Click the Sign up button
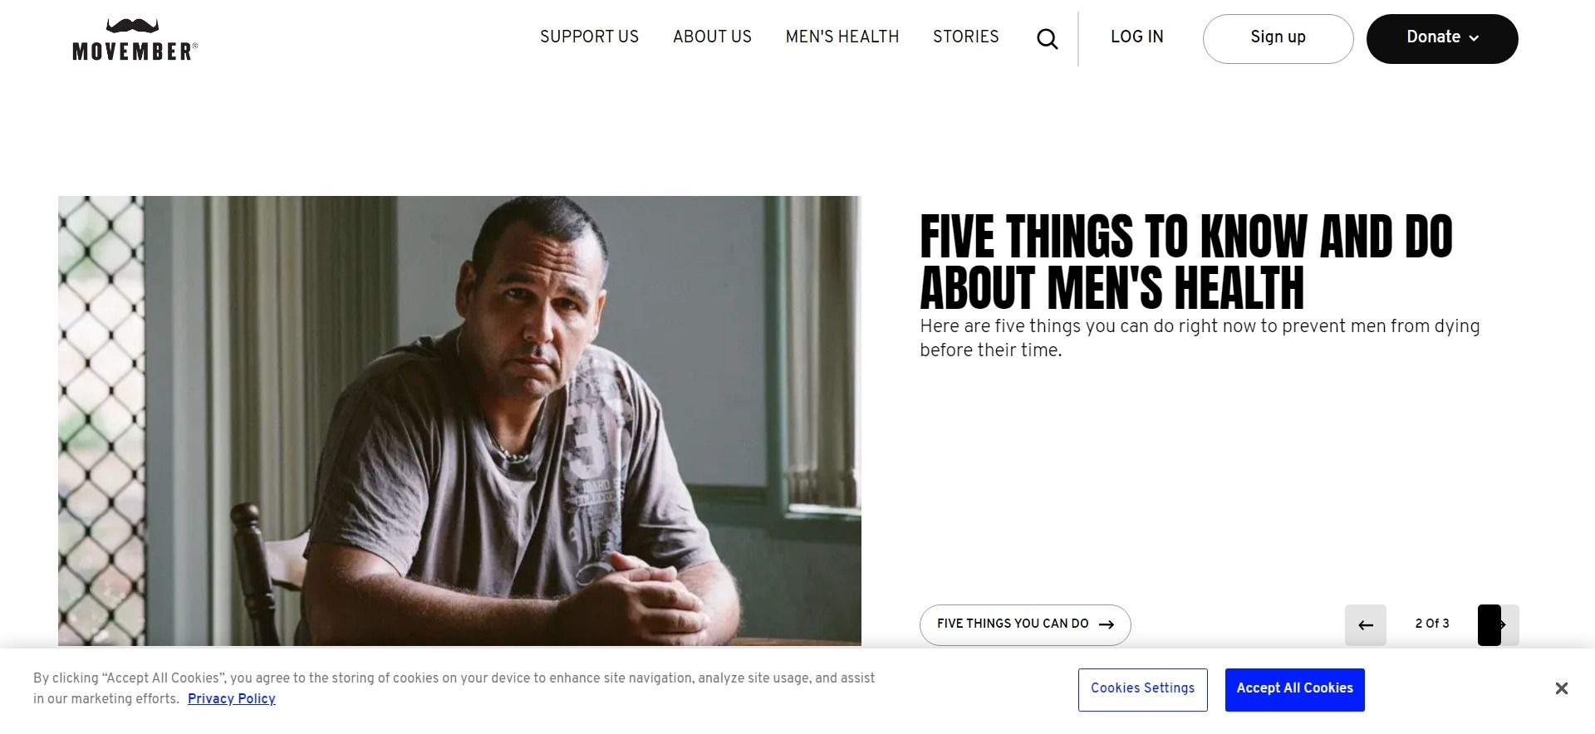 point(1278,38)
